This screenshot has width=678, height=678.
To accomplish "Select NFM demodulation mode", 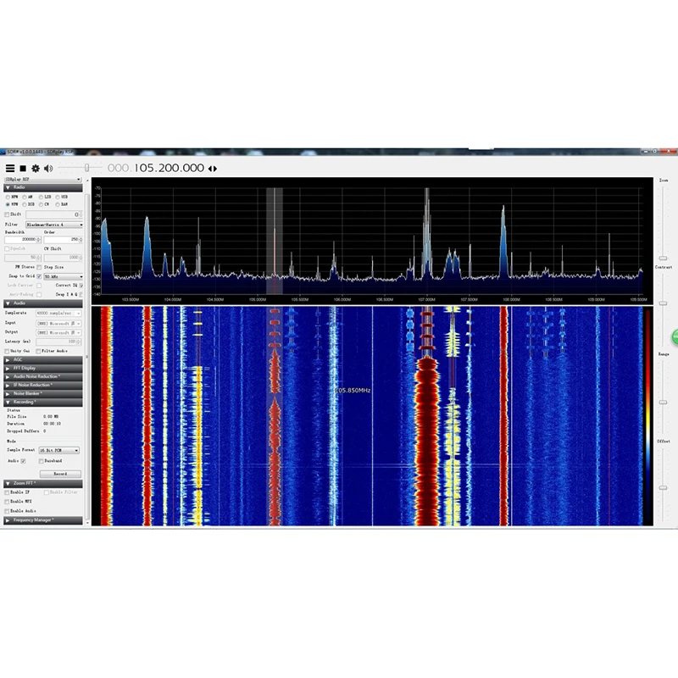I will 8,197.
